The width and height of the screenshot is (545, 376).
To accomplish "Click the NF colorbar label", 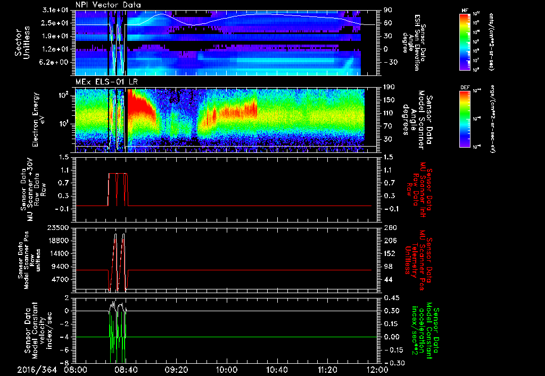I will [x=465, y=11].
